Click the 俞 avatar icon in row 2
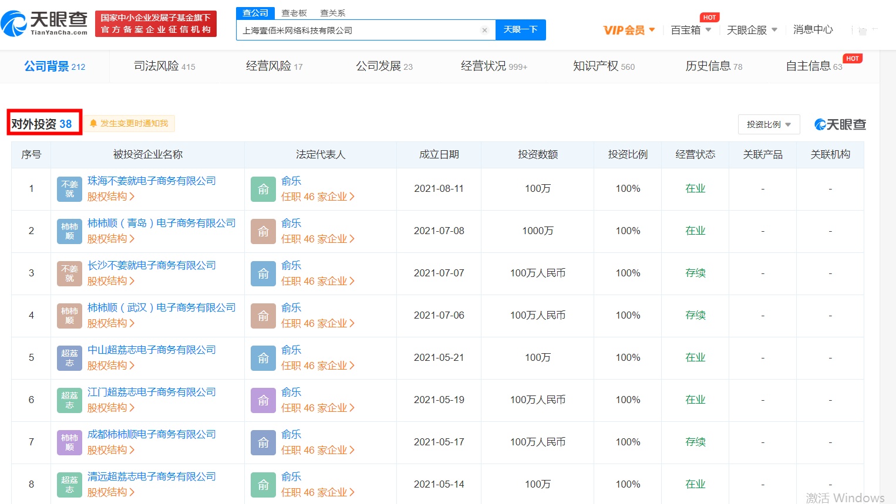 [263, 231]
